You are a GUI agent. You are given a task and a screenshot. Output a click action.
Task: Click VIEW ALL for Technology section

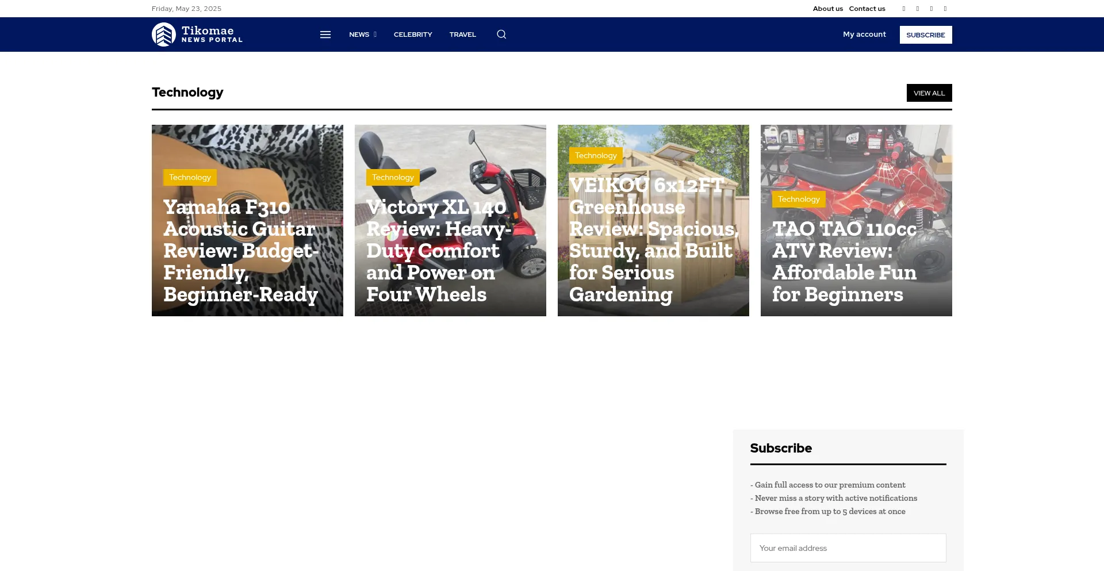(x=929, y=93)
